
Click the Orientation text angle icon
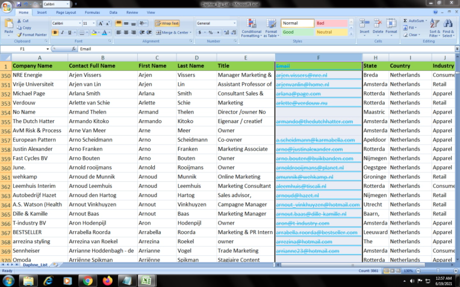pos(143,23)
